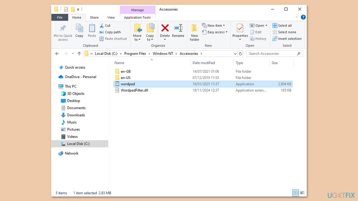
Task: Sort by Size column header
Action: click(x=281, y=63)
